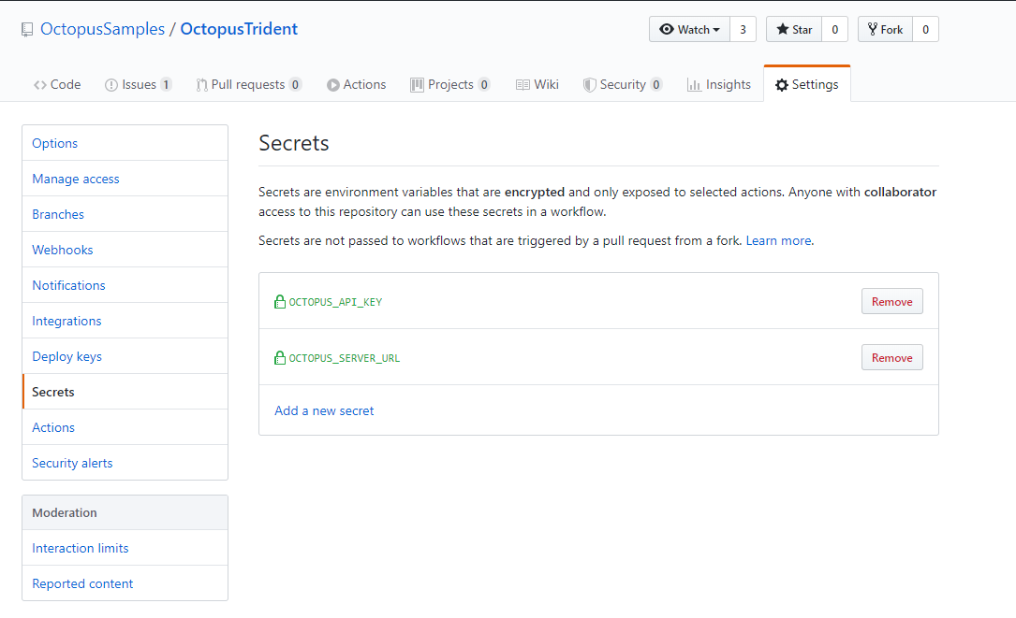
Task: Remove the OCTOPUS_API_KEY secret
Action: tap(891, 302)
